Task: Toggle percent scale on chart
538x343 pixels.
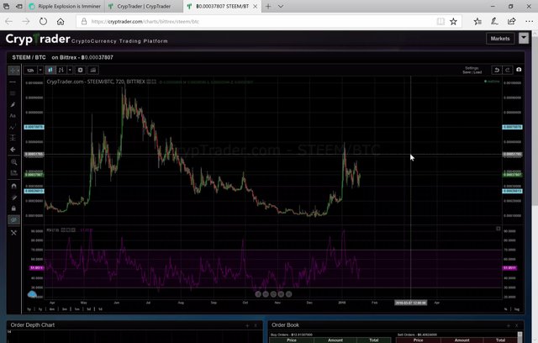Action: [x=505, y=309]
